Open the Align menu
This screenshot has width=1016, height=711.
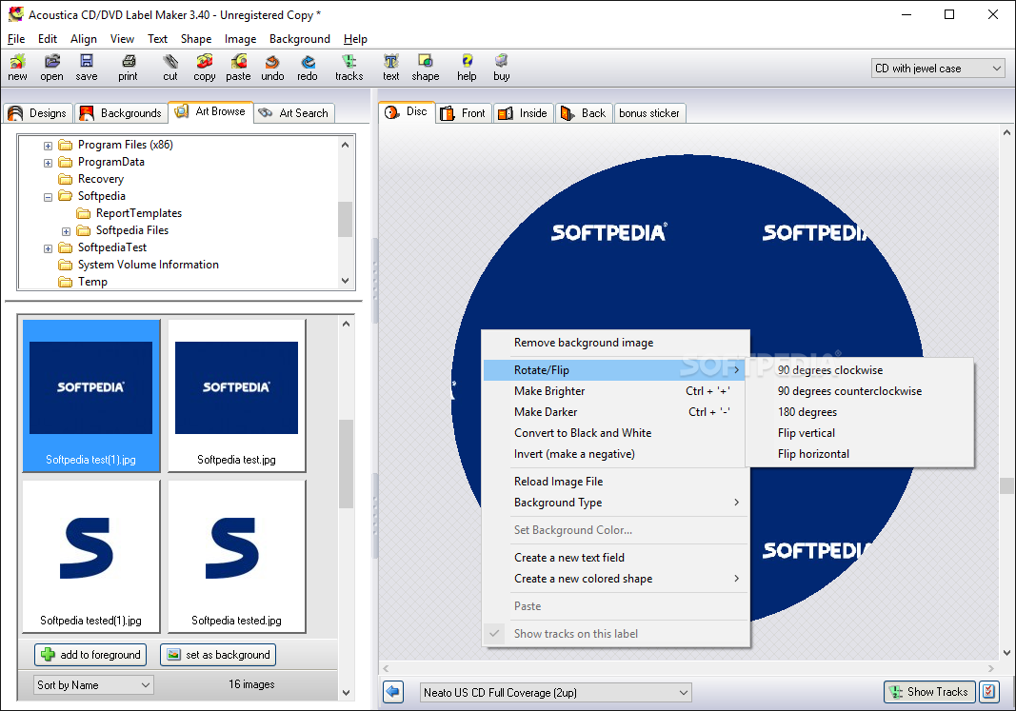[84, 39]
